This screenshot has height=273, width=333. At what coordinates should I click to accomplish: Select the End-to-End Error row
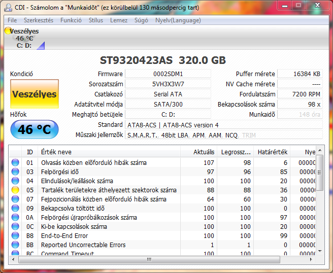[x=162, y=235]
